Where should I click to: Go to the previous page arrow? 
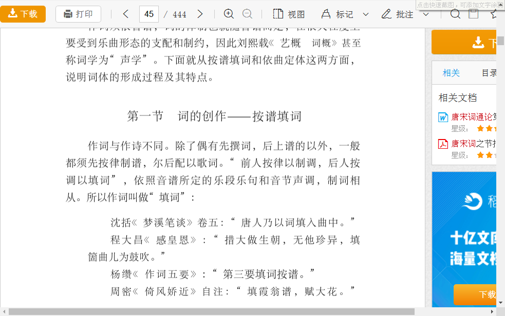(x=126, y=14)
